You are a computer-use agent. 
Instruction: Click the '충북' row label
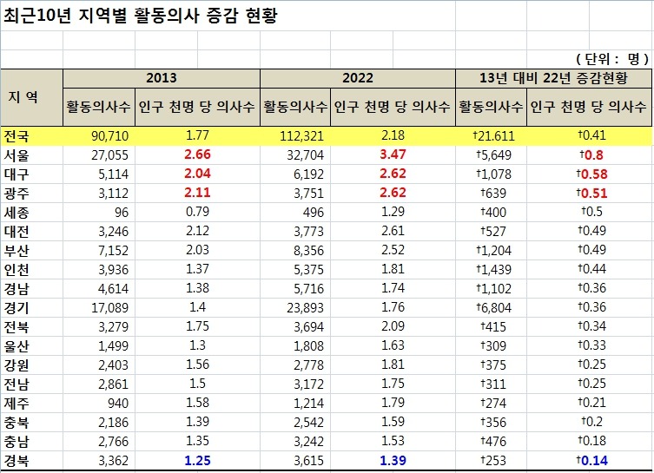(x=17, y=423)
